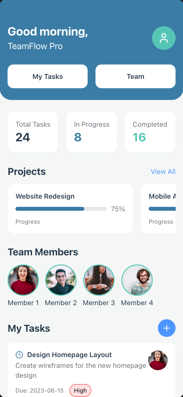
Task: Click the Due 2023-06-15 date label
Action: [x=40, y=390]
